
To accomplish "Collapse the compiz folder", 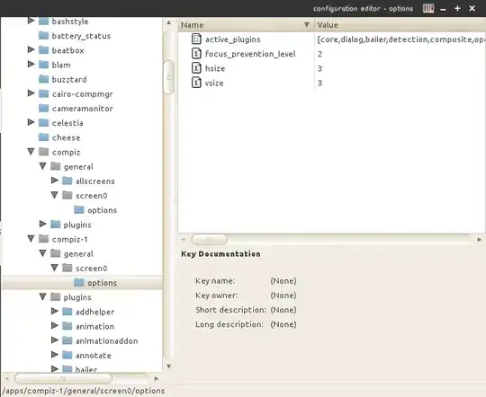I will point(31,152).
